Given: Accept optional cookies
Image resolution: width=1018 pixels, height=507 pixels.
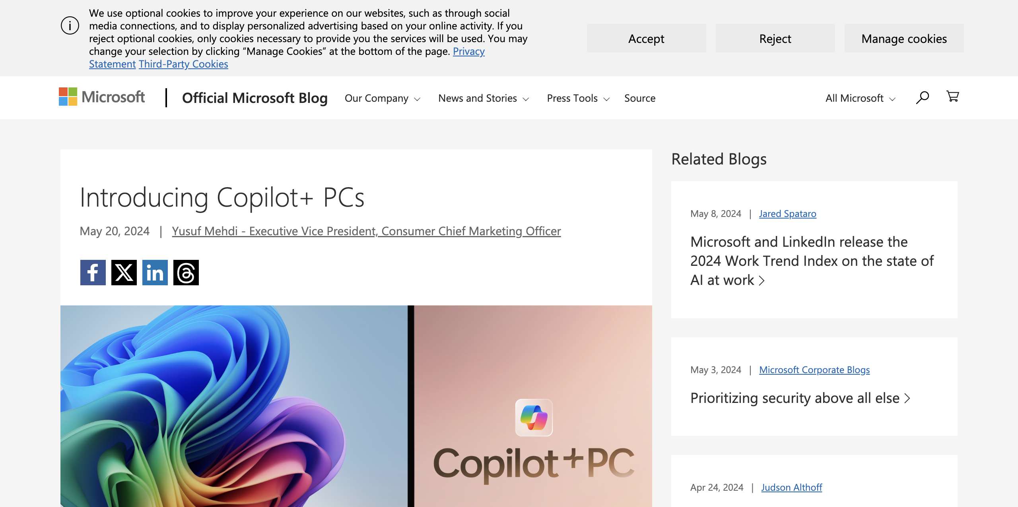Looking at the screenshot, I should 646,39.
